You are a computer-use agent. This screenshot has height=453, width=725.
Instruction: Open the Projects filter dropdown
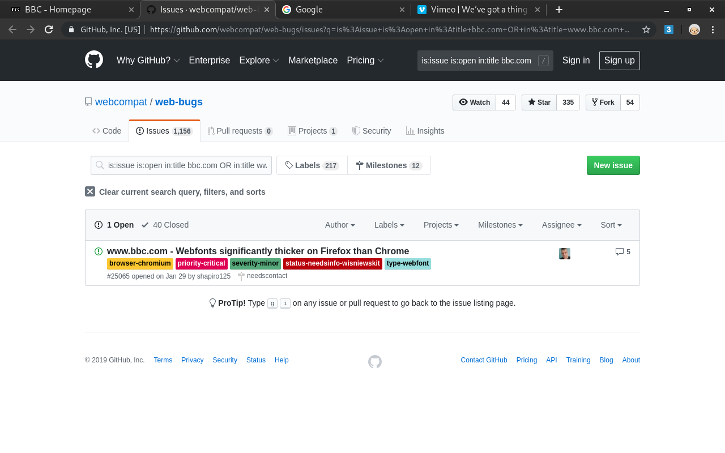[441, 225]
